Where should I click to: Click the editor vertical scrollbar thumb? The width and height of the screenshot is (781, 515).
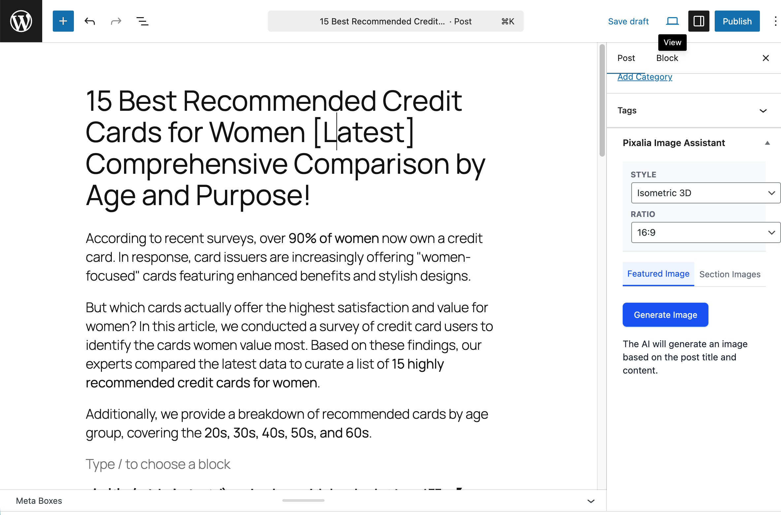602,99
